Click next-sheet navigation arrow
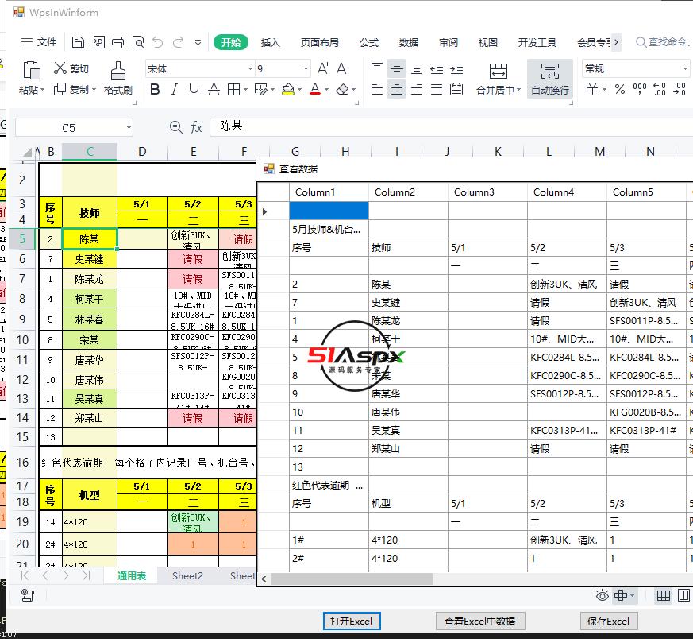This screenshot has height=639, width=693. (66, 575)
